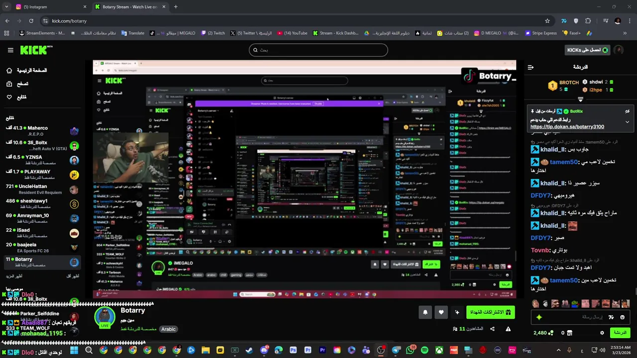The width and height of the screenshot is (637, 358).
Task: Click the Tovnb username in chat
Action: (540, 250)
